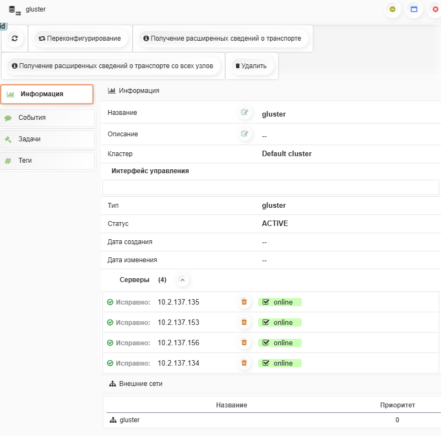
Task: Click the gluster name value in Название row
Action: click(x=274, y=114)
